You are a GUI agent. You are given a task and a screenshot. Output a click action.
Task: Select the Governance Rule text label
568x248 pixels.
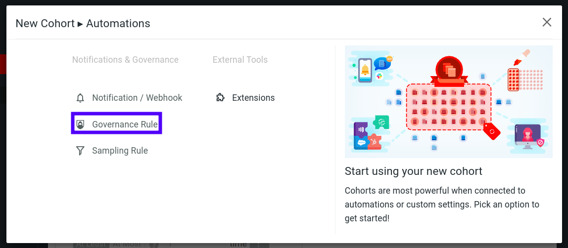click(125, 124)
